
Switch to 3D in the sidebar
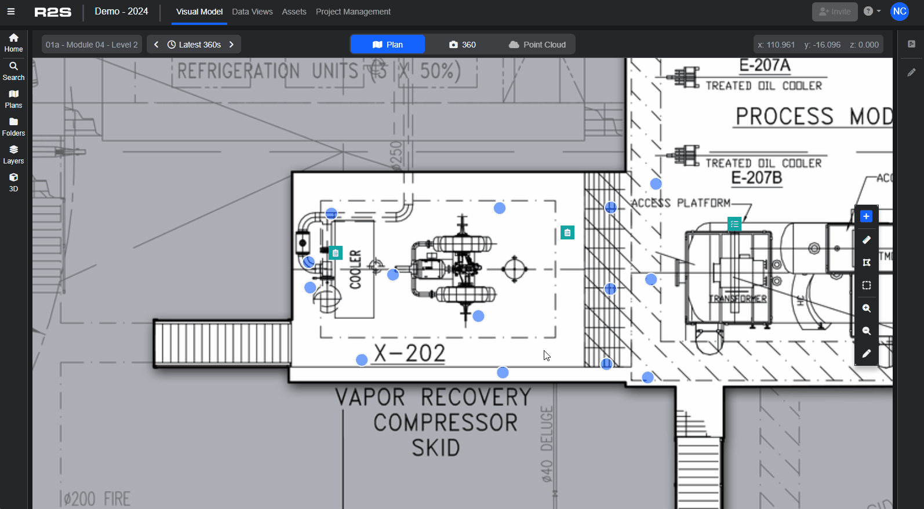[13, 183]
